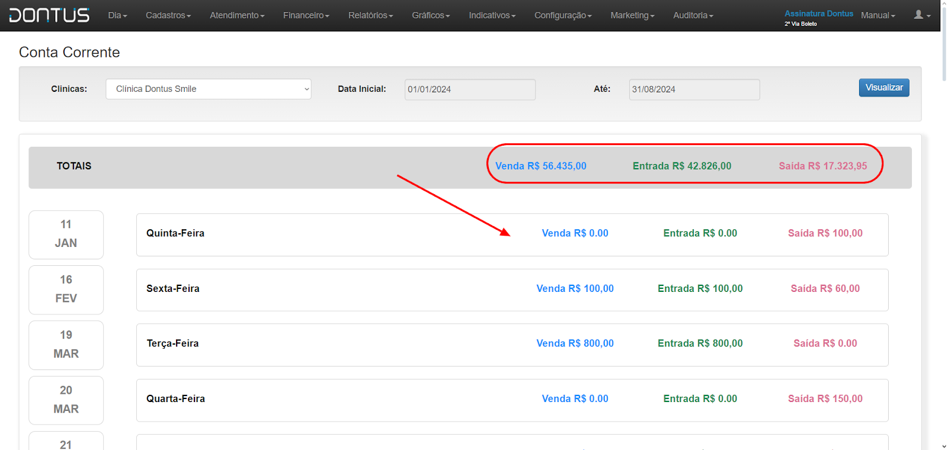948x450 pixels.
Task: Select the 11 JAN date card
Action: pos(66,234)
